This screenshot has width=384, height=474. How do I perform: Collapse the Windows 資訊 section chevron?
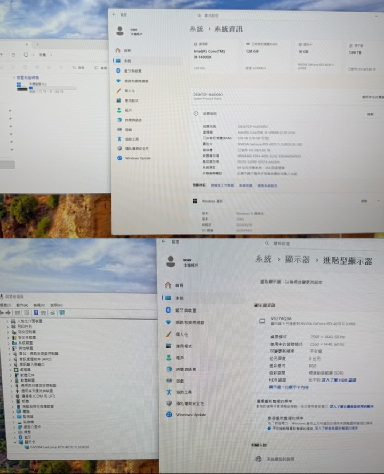click(378, 201)
